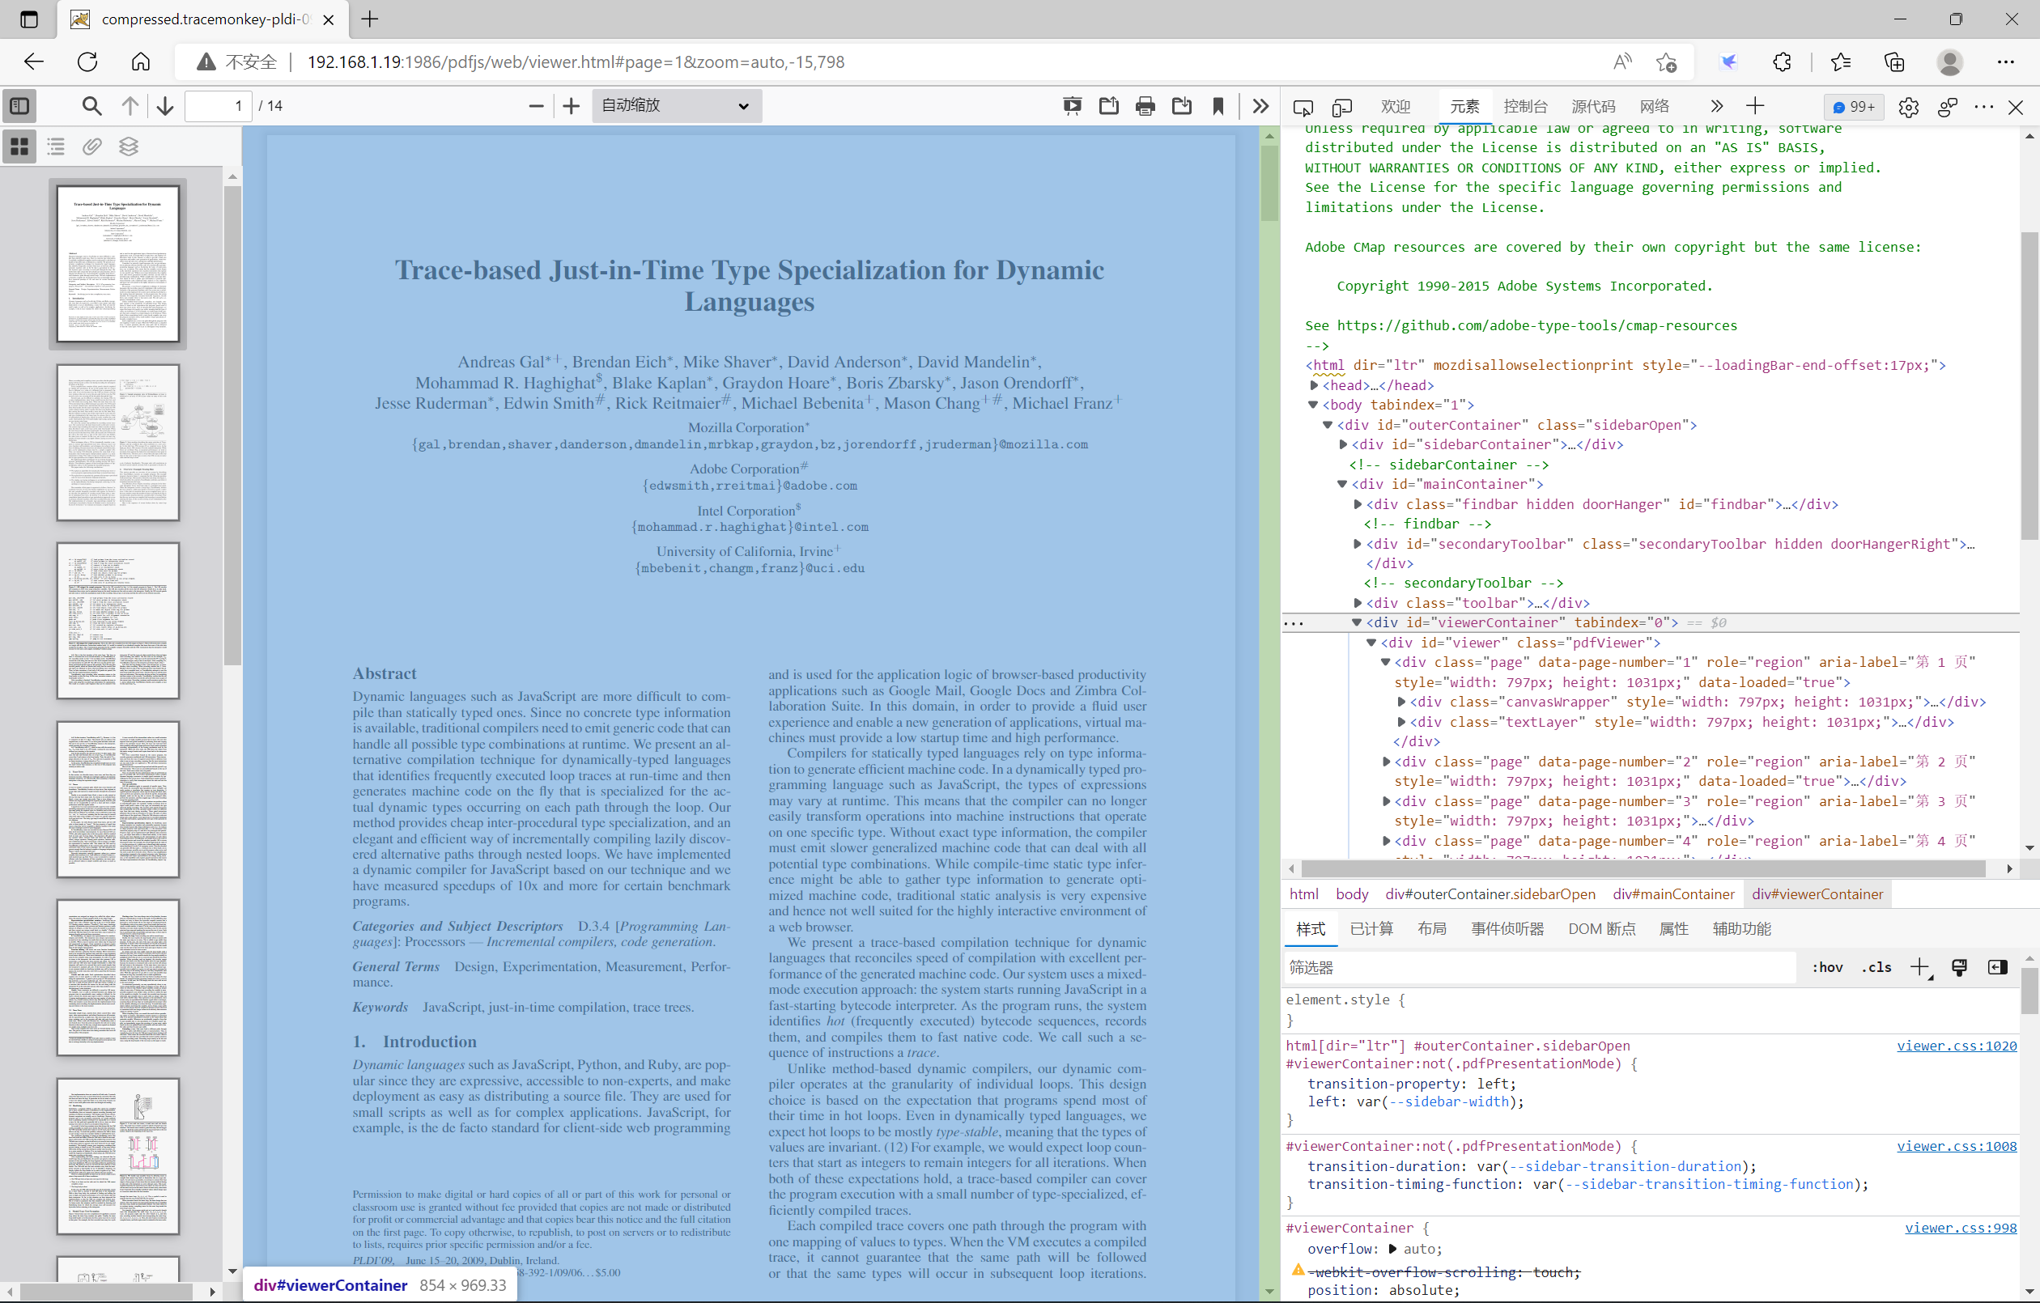The image size is (2040, 1303).
Task: Open the PDF tools double-arrow menu
Action: click(x=1260, y=106)
